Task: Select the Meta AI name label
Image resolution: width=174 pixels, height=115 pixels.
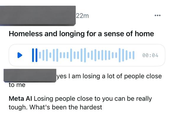Action: pos(20,98)
